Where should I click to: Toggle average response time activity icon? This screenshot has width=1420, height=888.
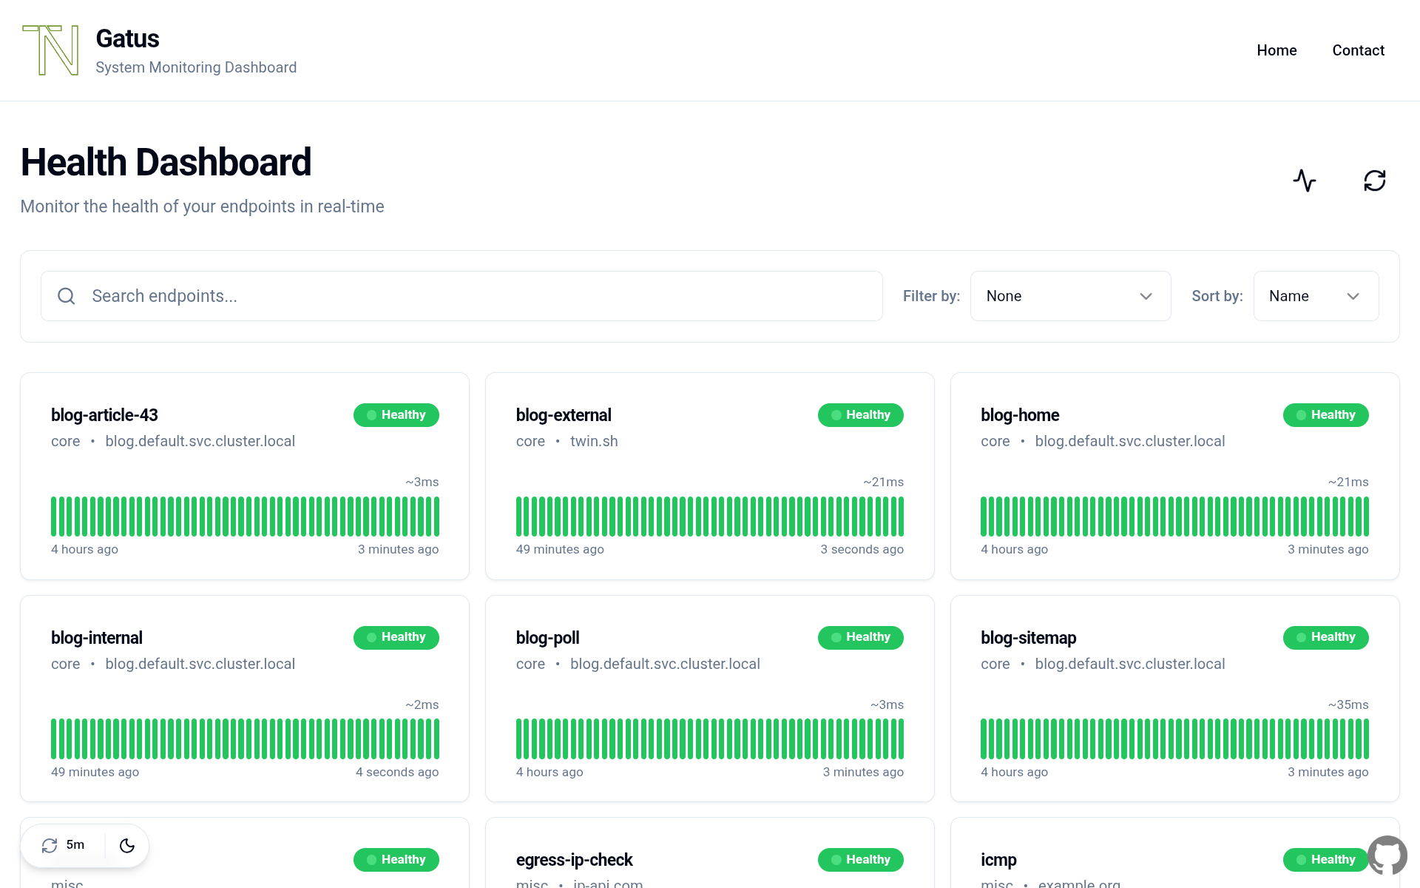(1305, 181)
